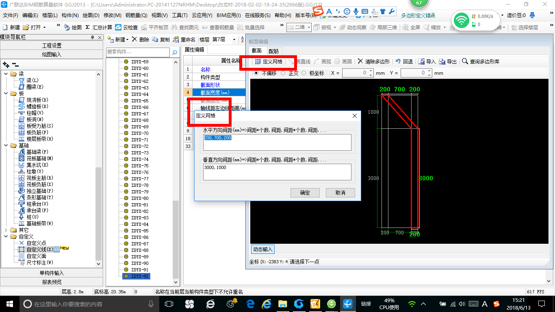Click the horizontal spacing input field
Viewport: 555px width, 312px height.
click(277, 142)
